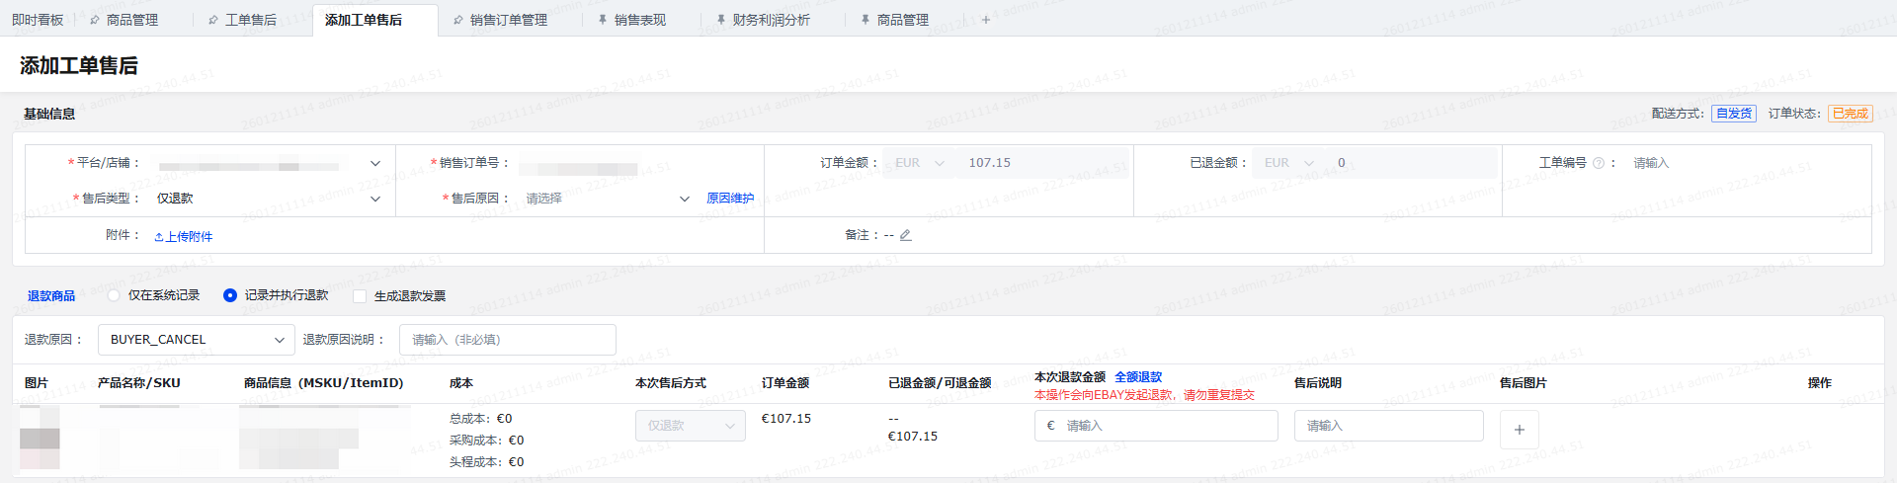Switch to the 销售表现 tab
Screen dimensions: 1897x483
639,20
